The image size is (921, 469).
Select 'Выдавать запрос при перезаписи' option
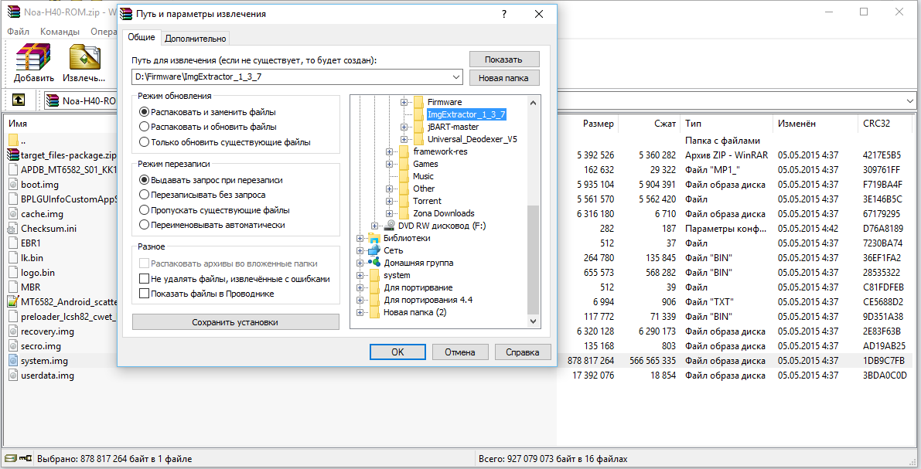[x=144, y=179]
